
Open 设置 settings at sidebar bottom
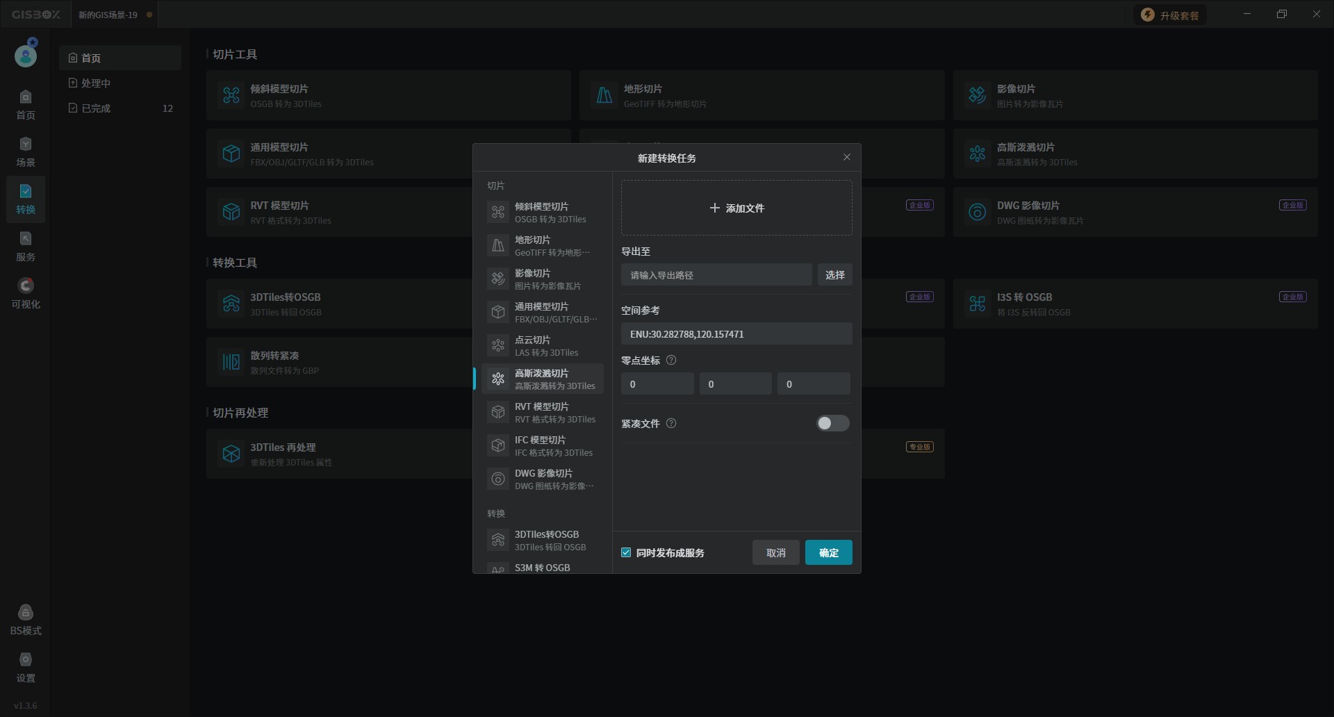tap(26, 667)
